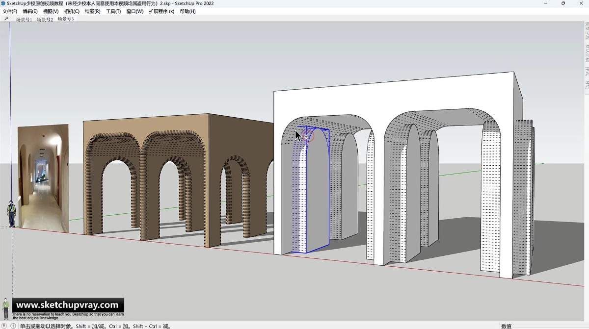Switch to scene tab 场景号1

24,20
